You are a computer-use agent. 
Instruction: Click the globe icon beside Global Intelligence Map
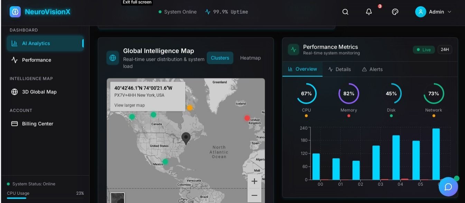(x=113, y=58)
